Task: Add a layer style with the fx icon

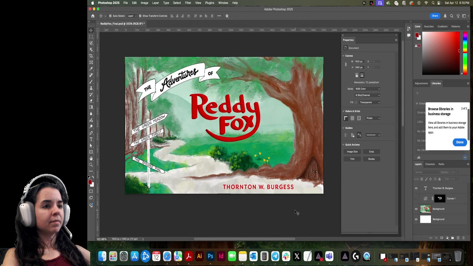Action: point(436,238)
